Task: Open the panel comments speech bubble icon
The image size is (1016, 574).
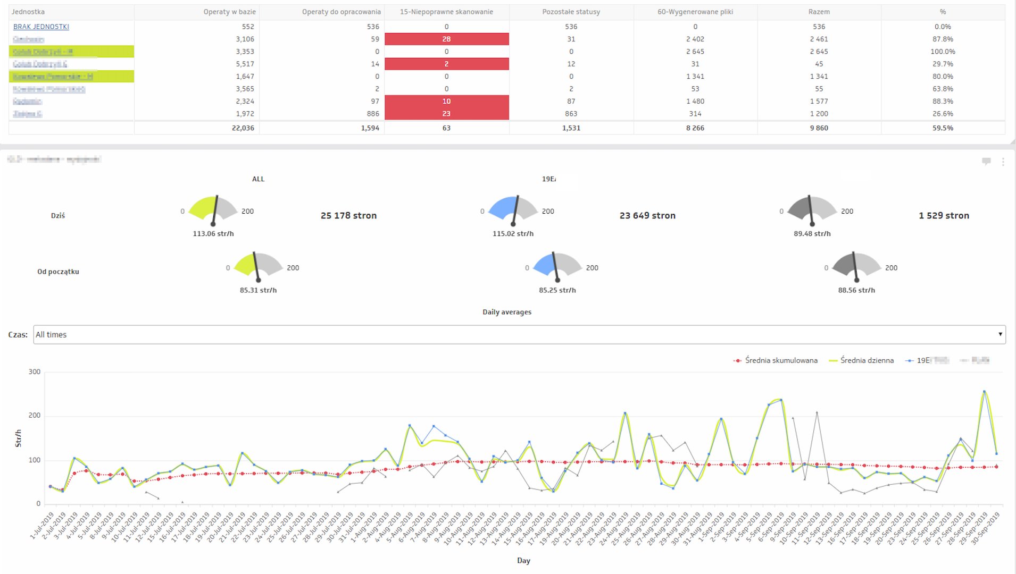Action: [x=986, y=162]
